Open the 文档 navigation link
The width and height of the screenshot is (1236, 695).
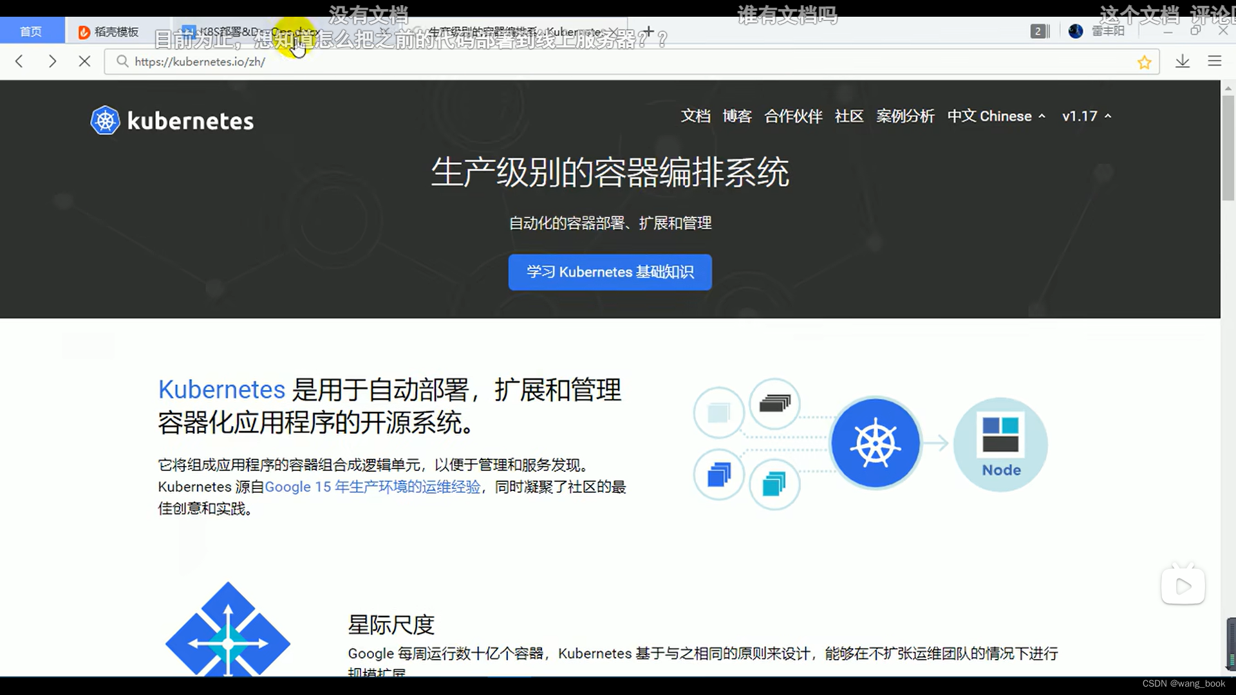pyautogui.click(x=695, y=116)
